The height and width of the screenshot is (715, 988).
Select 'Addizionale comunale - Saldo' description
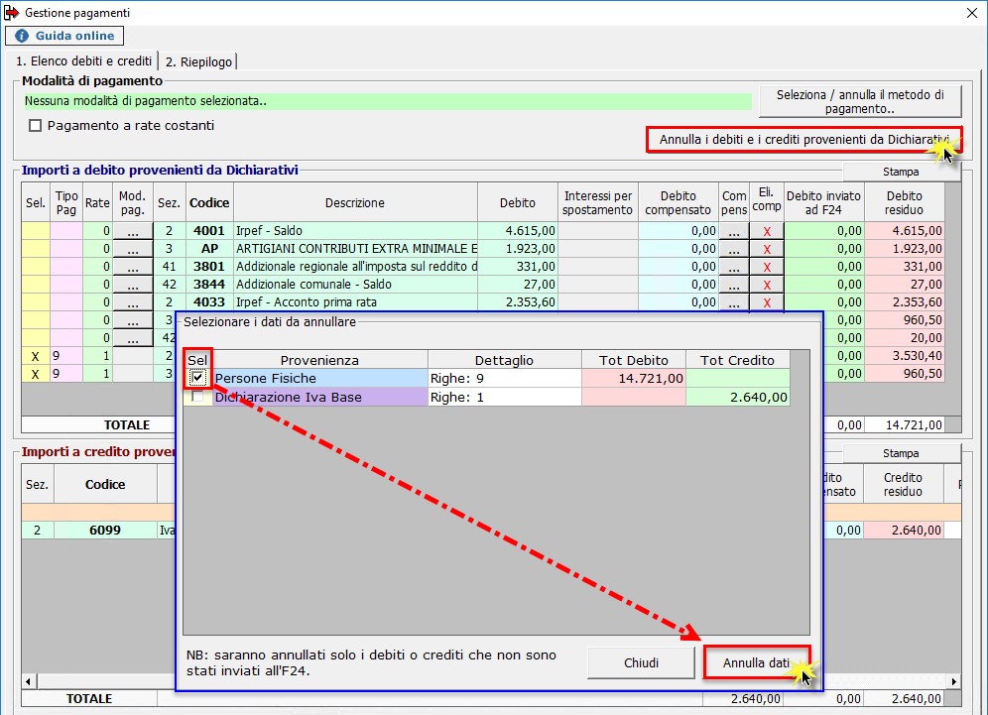[x=356, y=285]
